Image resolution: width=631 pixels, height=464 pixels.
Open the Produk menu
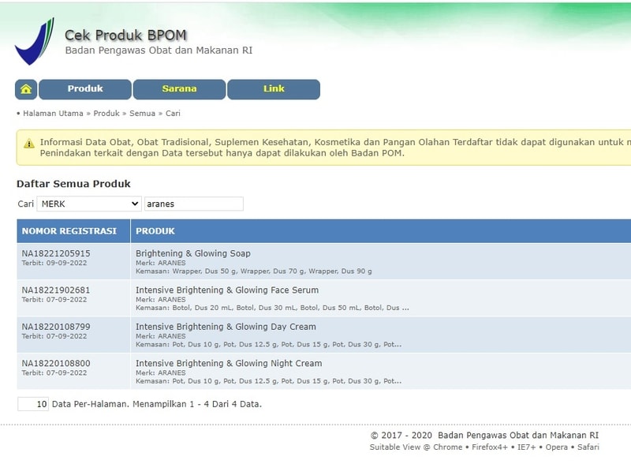click(x=85, y=89)
